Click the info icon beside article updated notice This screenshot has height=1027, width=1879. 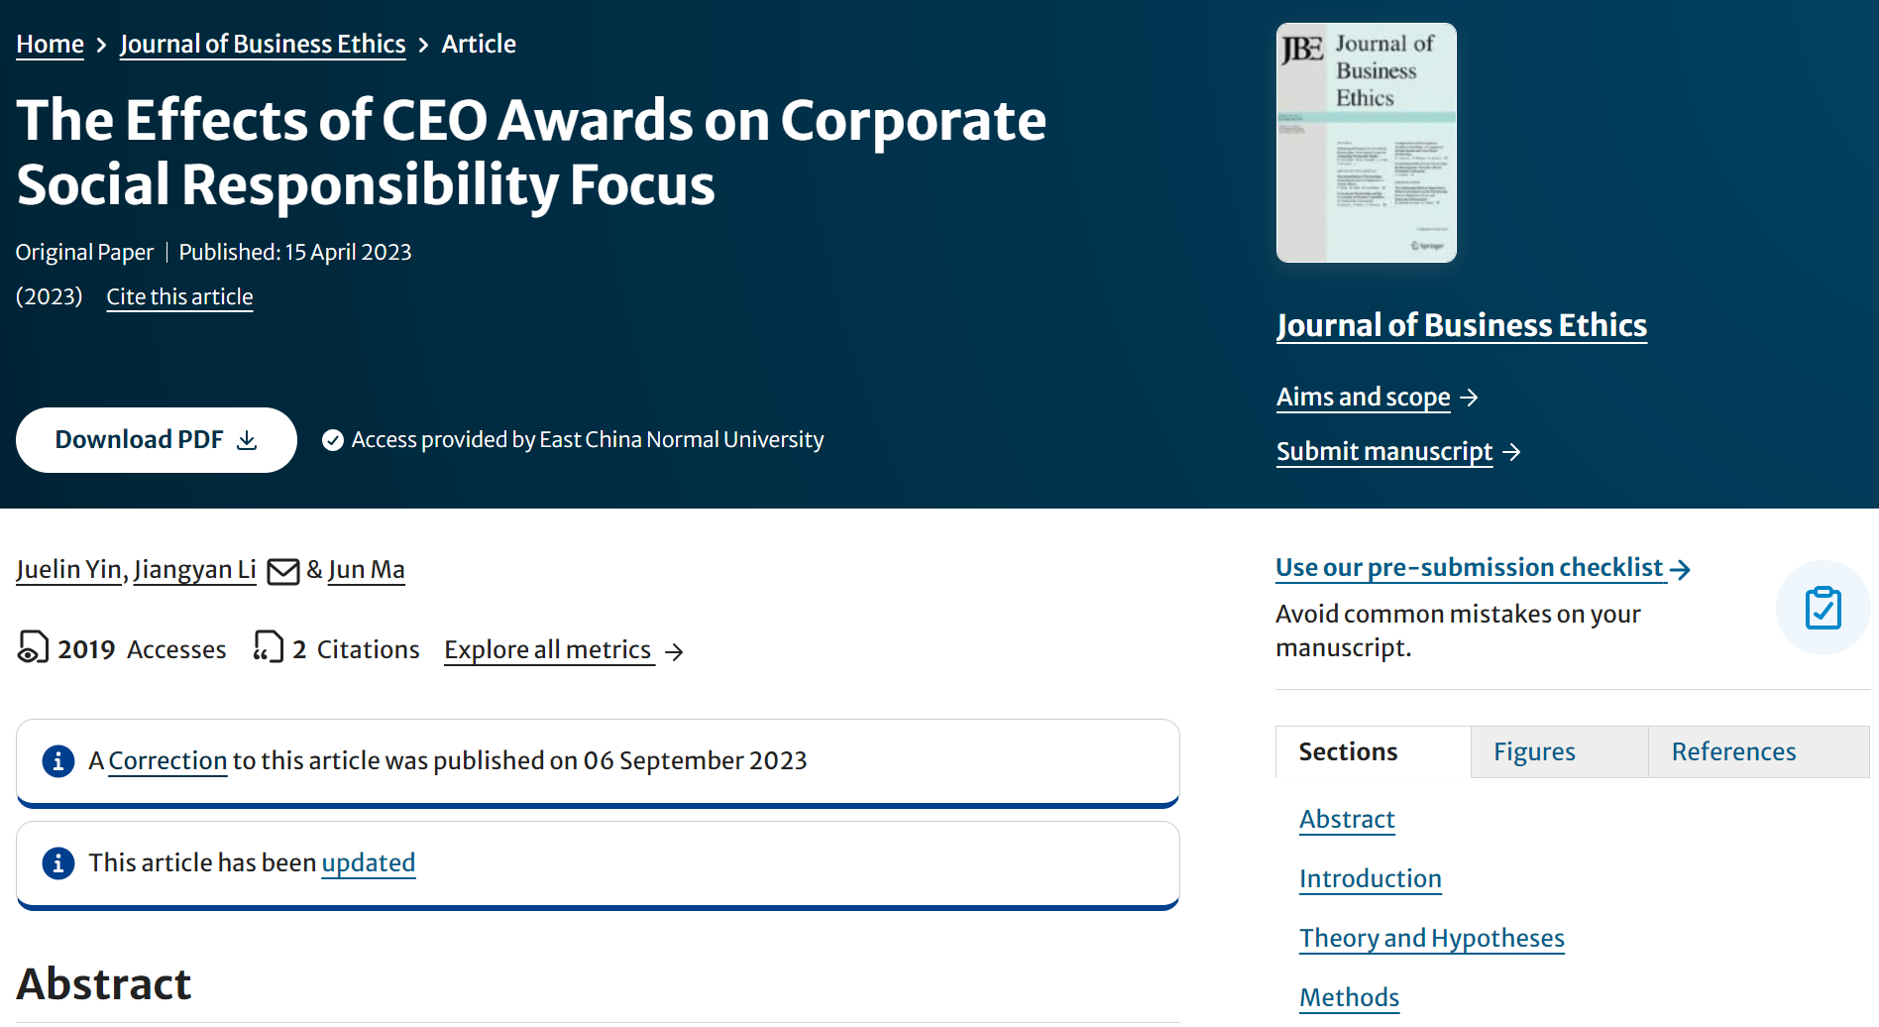click(58, 862)
